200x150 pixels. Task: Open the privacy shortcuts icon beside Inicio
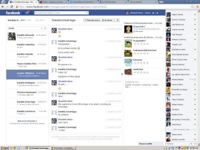pos(153,13)
